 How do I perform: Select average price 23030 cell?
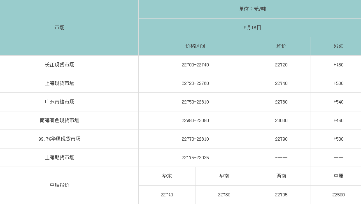click(281, 120)
